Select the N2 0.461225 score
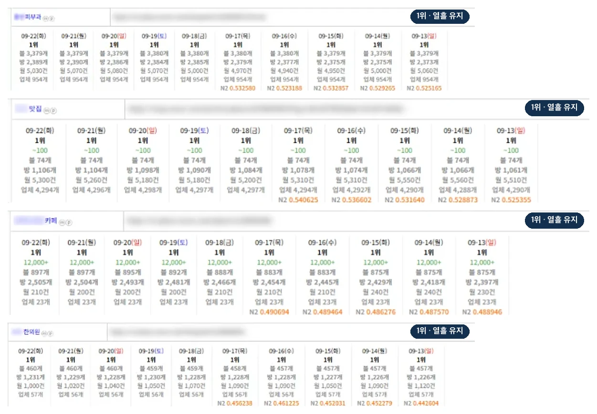This screenshot has height=414, width=597. tap(282, 404)
